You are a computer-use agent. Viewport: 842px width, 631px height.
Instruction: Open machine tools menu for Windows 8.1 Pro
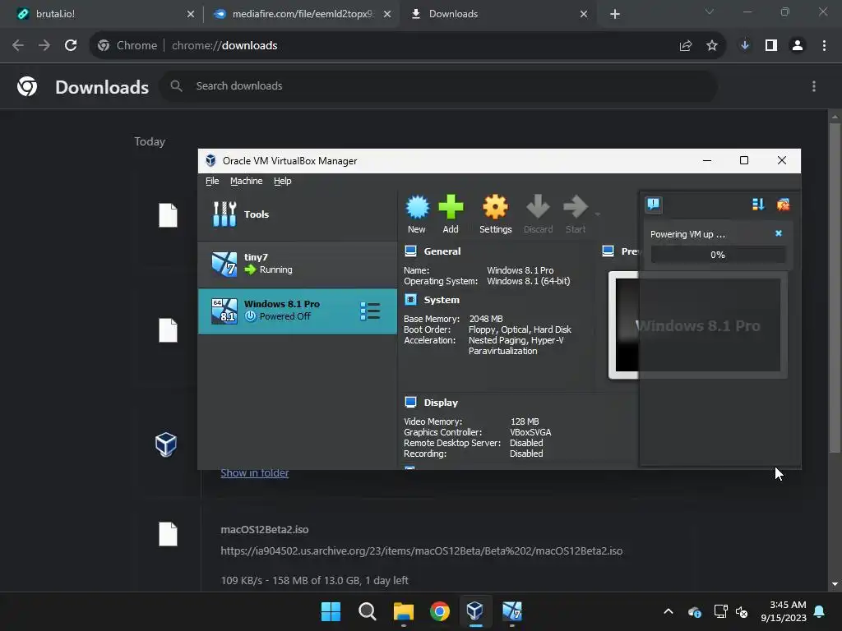371,311
